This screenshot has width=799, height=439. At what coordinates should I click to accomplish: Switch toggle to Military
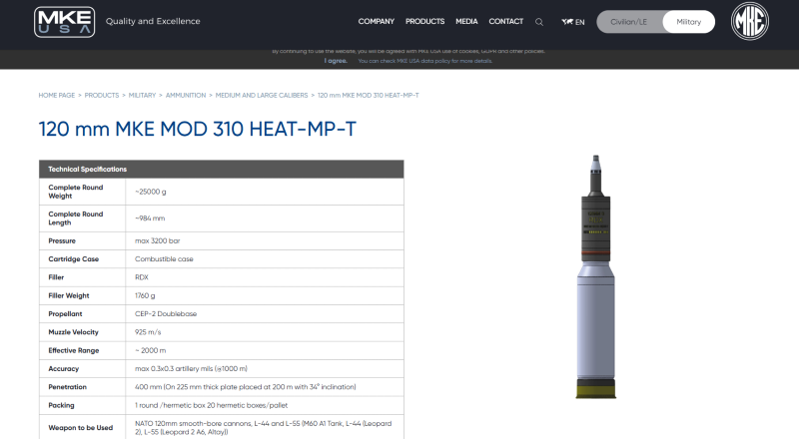click(x=688, y=22)
